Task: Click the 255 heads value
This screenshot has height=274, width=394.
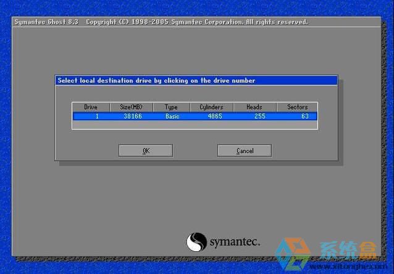Action: tap(260, 116)
